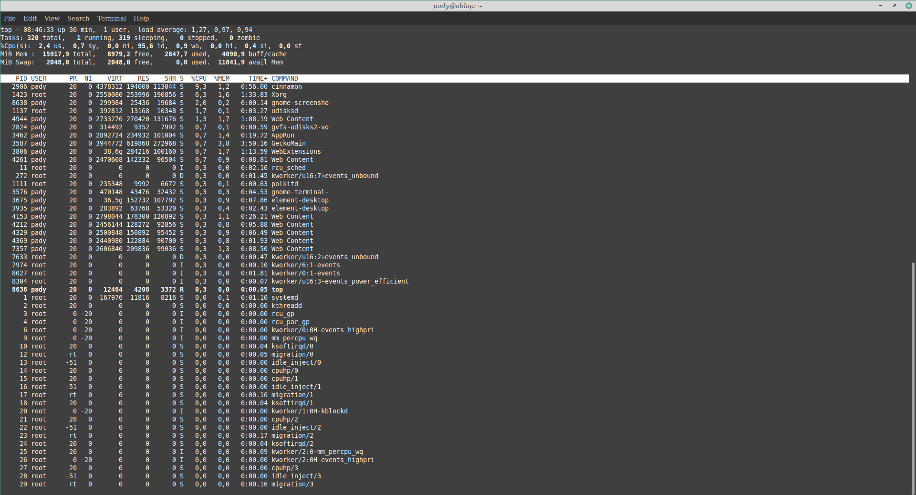The width and height of the screenshot is (916, 495).
Task: Click the migration/0 process name
Action: [292, 354]
